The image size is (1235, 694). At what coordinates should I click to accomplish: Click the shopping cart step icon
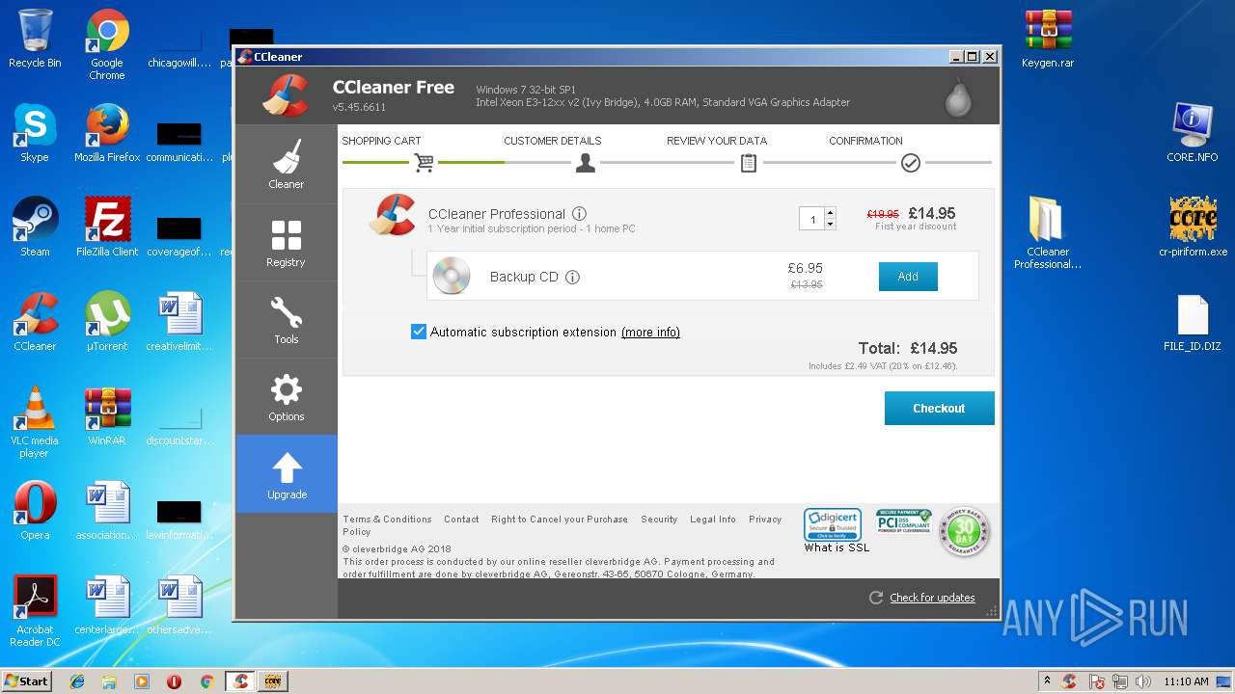424,163
